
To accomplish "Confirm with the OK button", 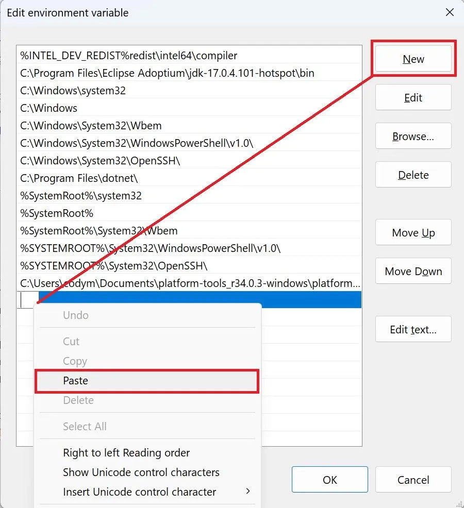I will point(329,480).
